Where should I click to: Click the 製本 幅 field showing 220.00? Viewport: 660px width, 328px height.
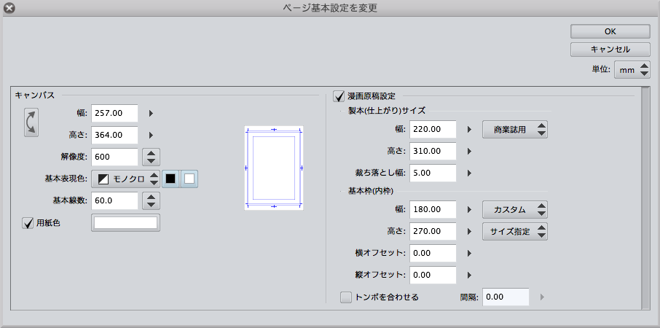pyautogui.click(x=433, y=129)
